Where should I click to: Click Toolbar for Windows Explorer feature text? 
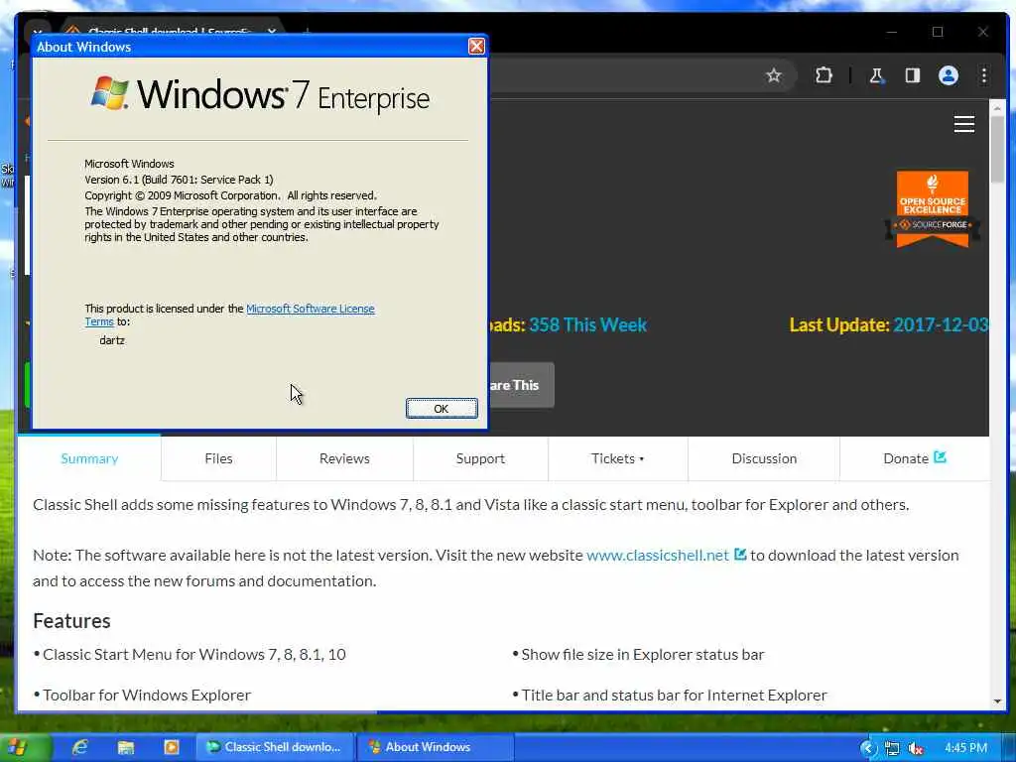click(147, 696)
